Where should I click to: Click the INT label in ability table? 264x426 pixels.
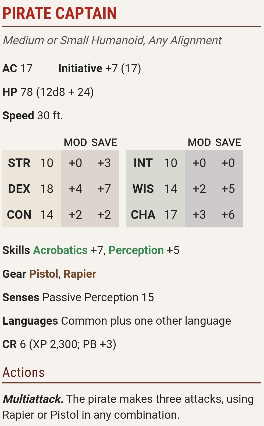143,163
